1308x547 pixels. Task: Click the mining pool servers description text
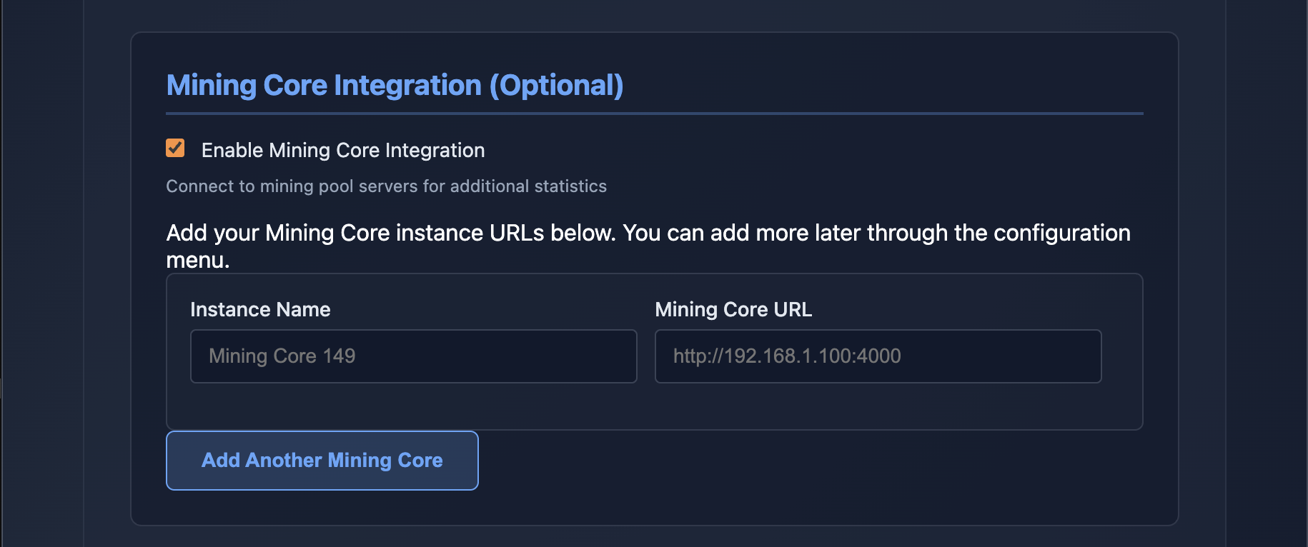click(x=386, y=186)
